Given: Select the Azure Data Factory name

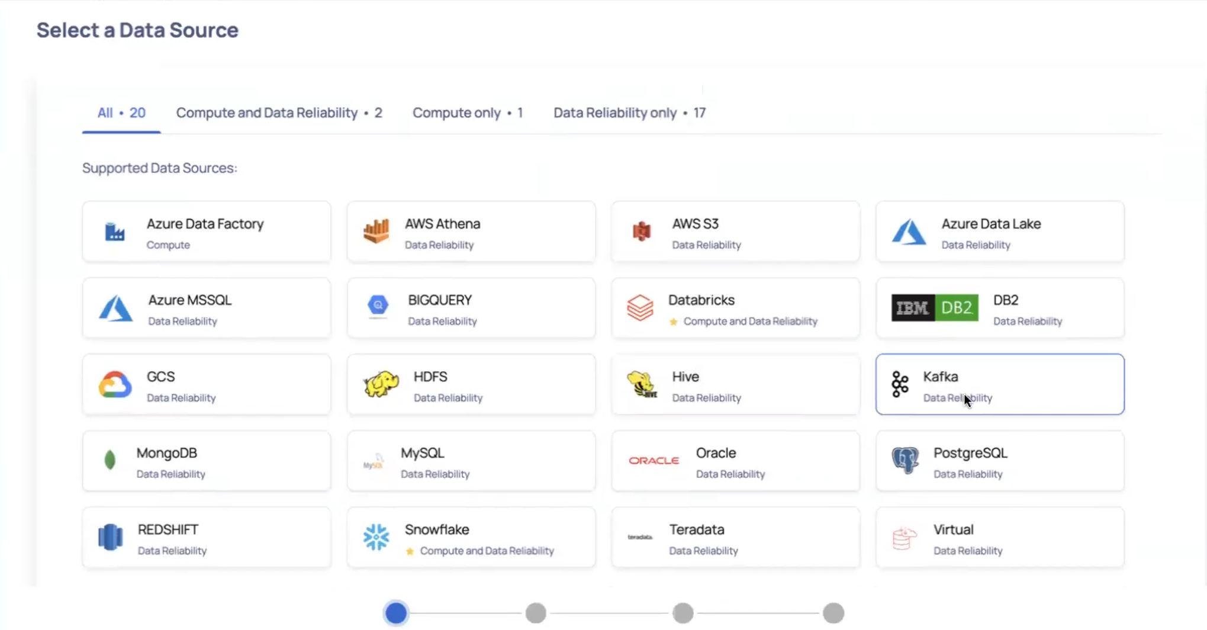Looking at the screenshot, I should point(205,224).
